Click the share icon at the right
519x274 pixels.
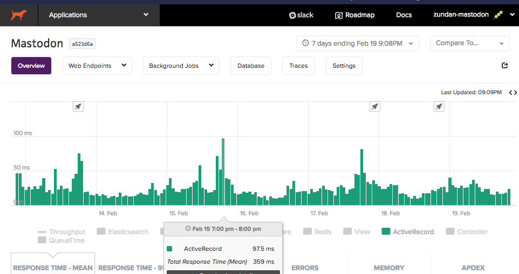[504, 65]
